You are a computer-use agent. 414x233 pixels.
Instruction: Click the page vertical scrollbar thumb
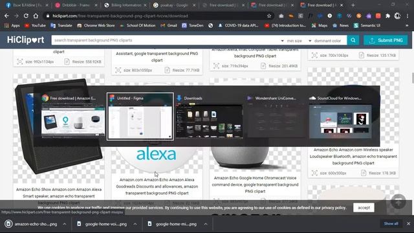[x=413, y=78]
